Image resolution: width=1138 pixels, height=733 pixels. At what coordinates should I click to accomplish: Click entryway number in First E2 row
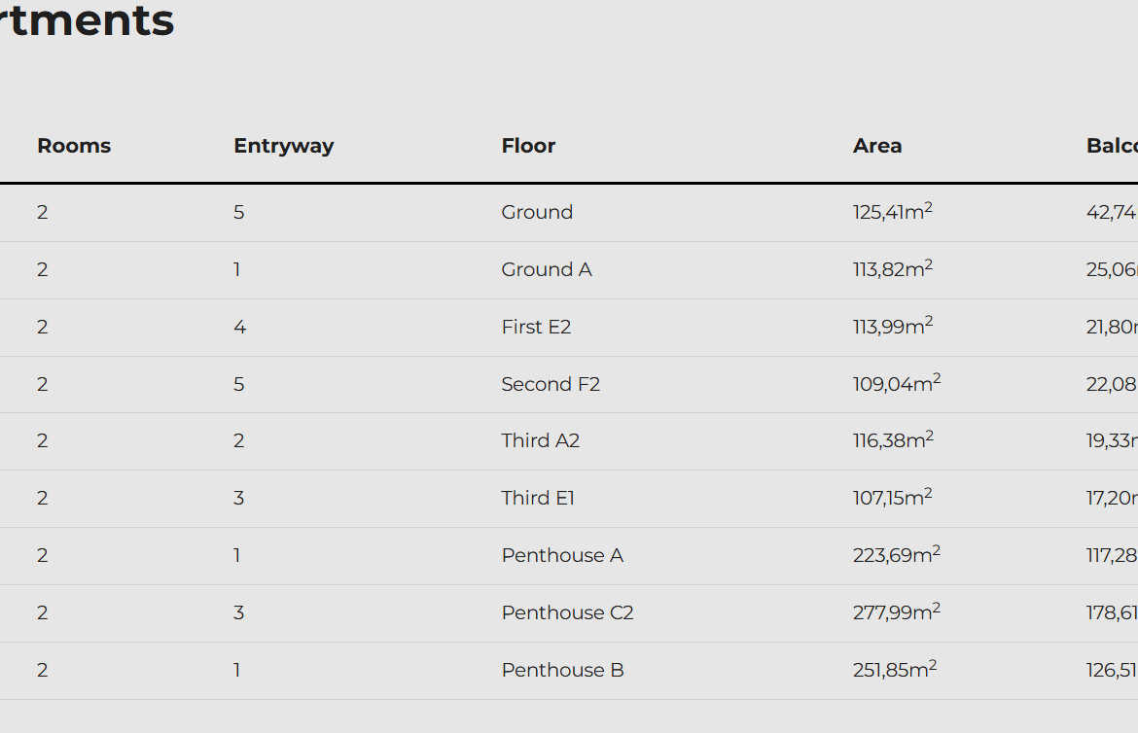pyautogui.click(x=239, y=327)
